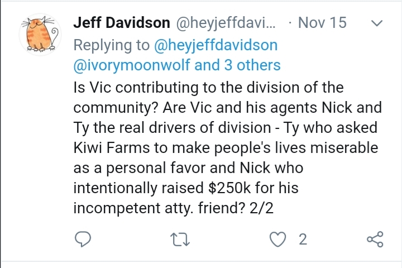Like the tweet with the heart icon

pos(277,240)
